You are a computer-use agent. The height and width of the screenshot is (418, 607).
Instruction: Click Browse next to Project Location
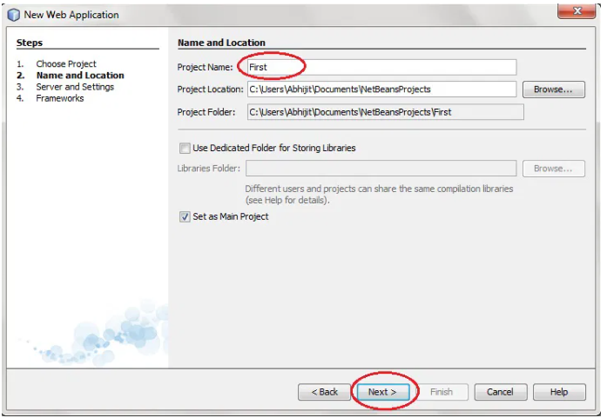tap(553, 90)
